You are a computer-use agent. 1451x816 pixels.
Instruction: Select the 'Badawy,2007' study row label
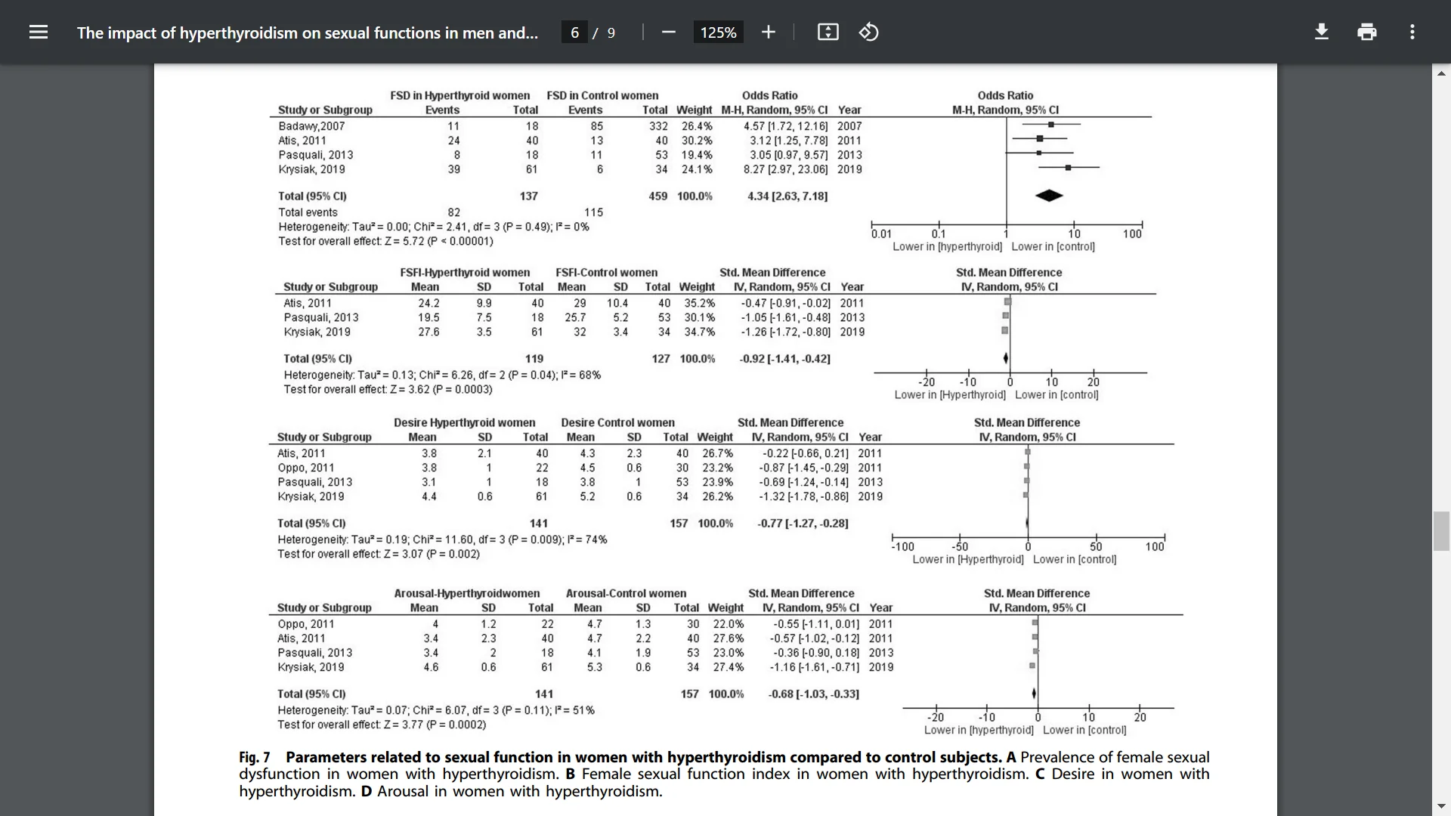(311, 126)
